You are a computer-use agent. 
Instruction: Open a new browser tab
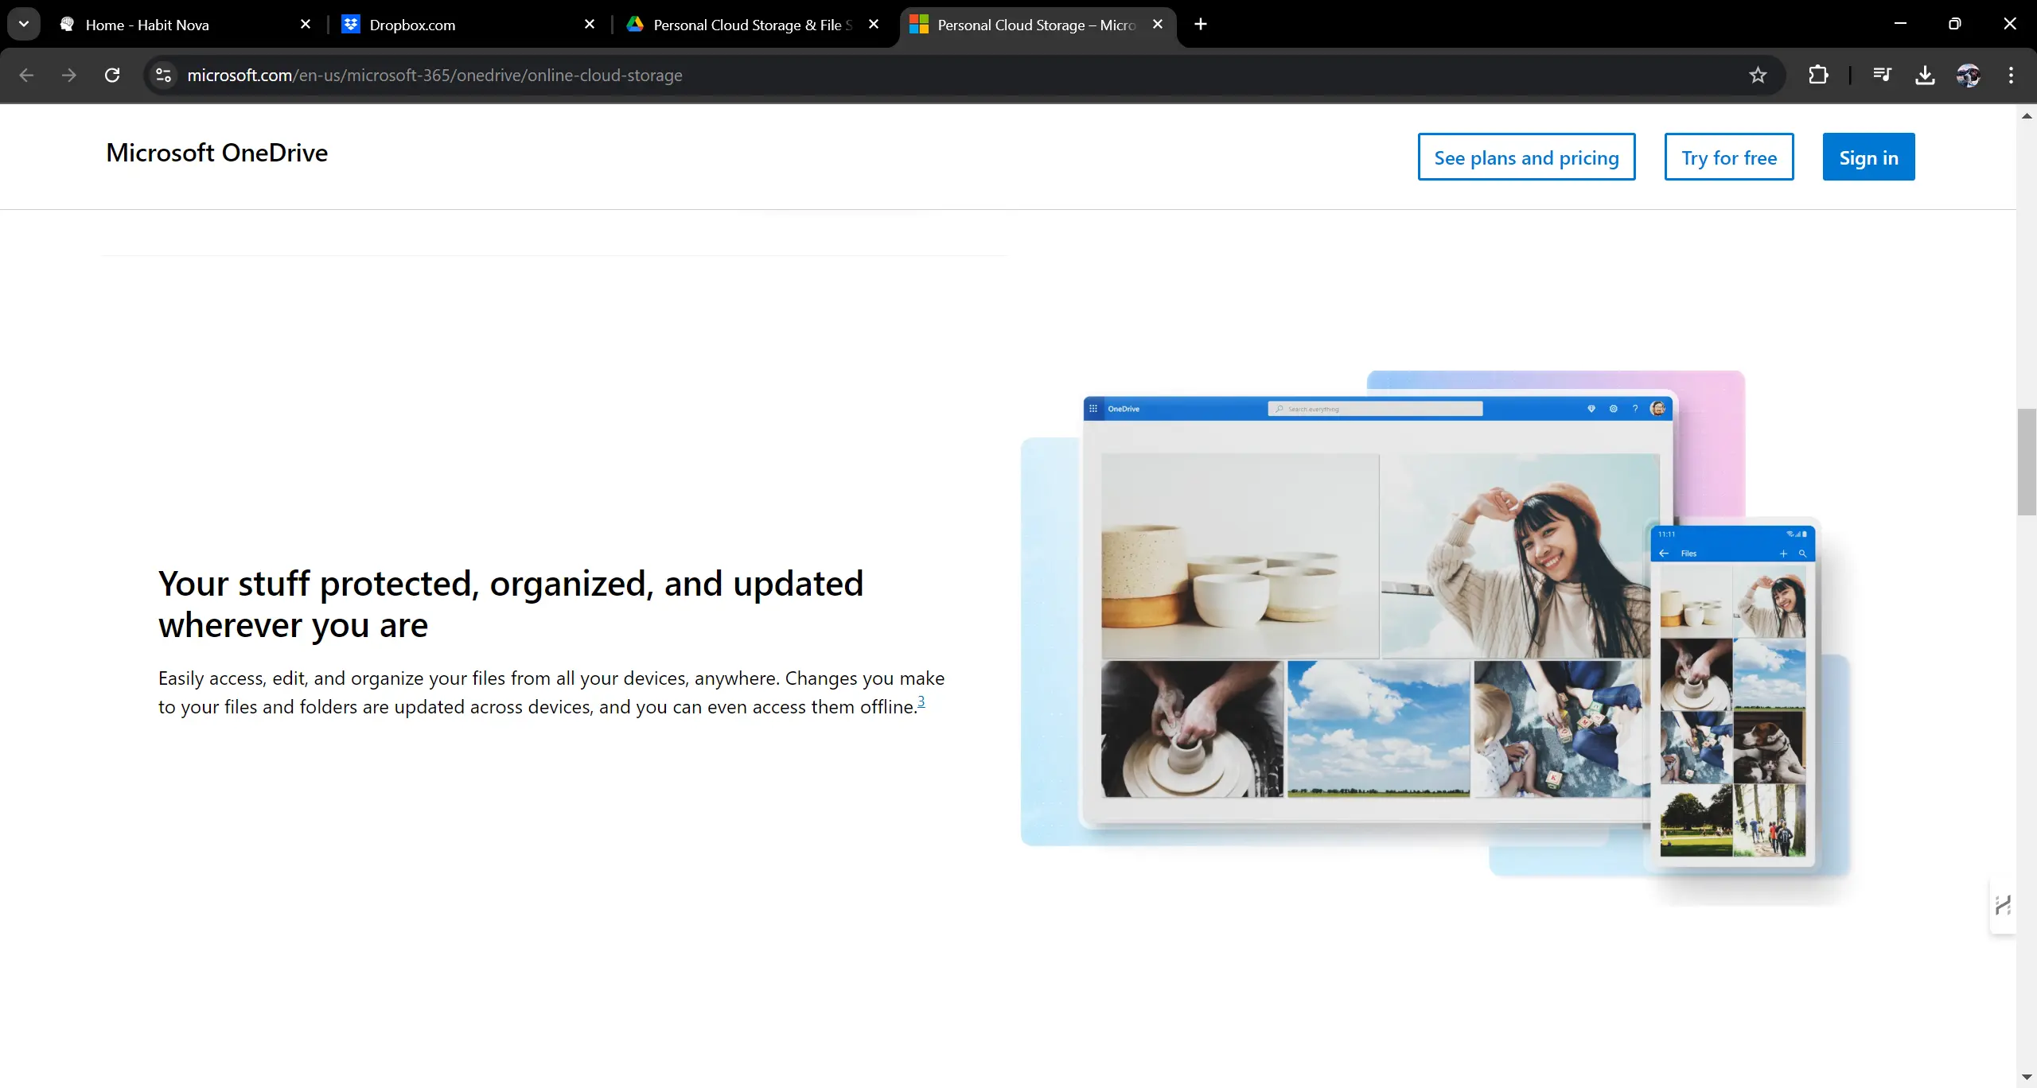pyautogui.click(x=1201, y=25)
